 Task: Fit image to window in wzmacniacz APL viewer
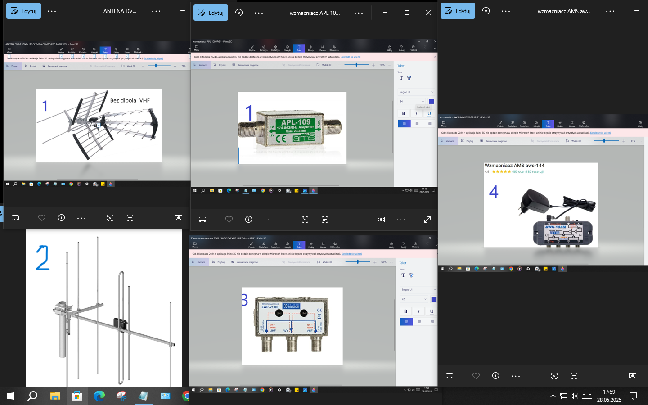coord(381,220)
